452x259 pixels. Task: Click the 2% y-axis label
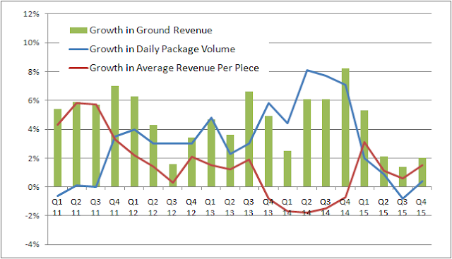coord(33,158)
